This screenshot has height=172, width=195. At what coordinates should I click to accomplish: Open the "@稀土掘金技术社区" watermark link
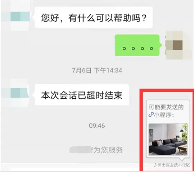click(172, 165)
